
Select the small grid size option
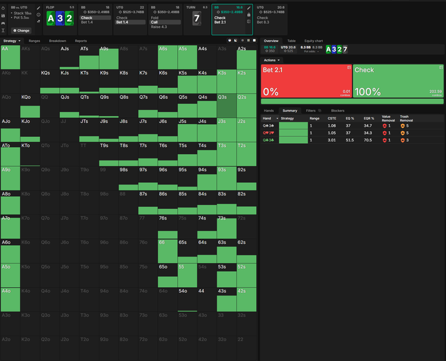click(x=242, y=41)
